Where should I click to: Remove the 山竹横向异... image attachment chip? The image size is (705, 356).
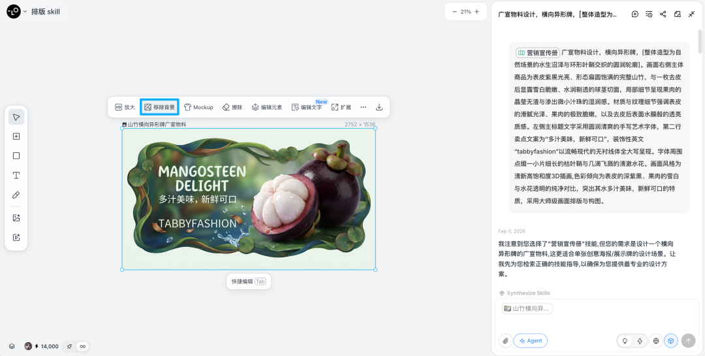527,309
